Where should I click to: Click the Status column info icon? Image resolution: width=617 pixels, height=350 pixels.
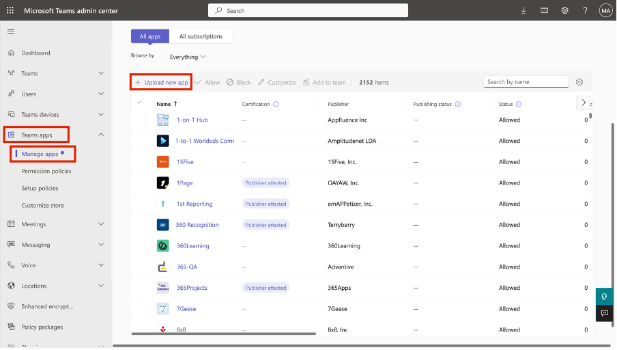pyautogui.click(x=519, y=104)
